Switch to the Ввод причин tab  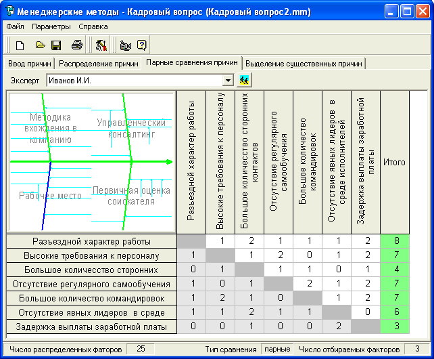pyautogui.click(x=30, y=64)
